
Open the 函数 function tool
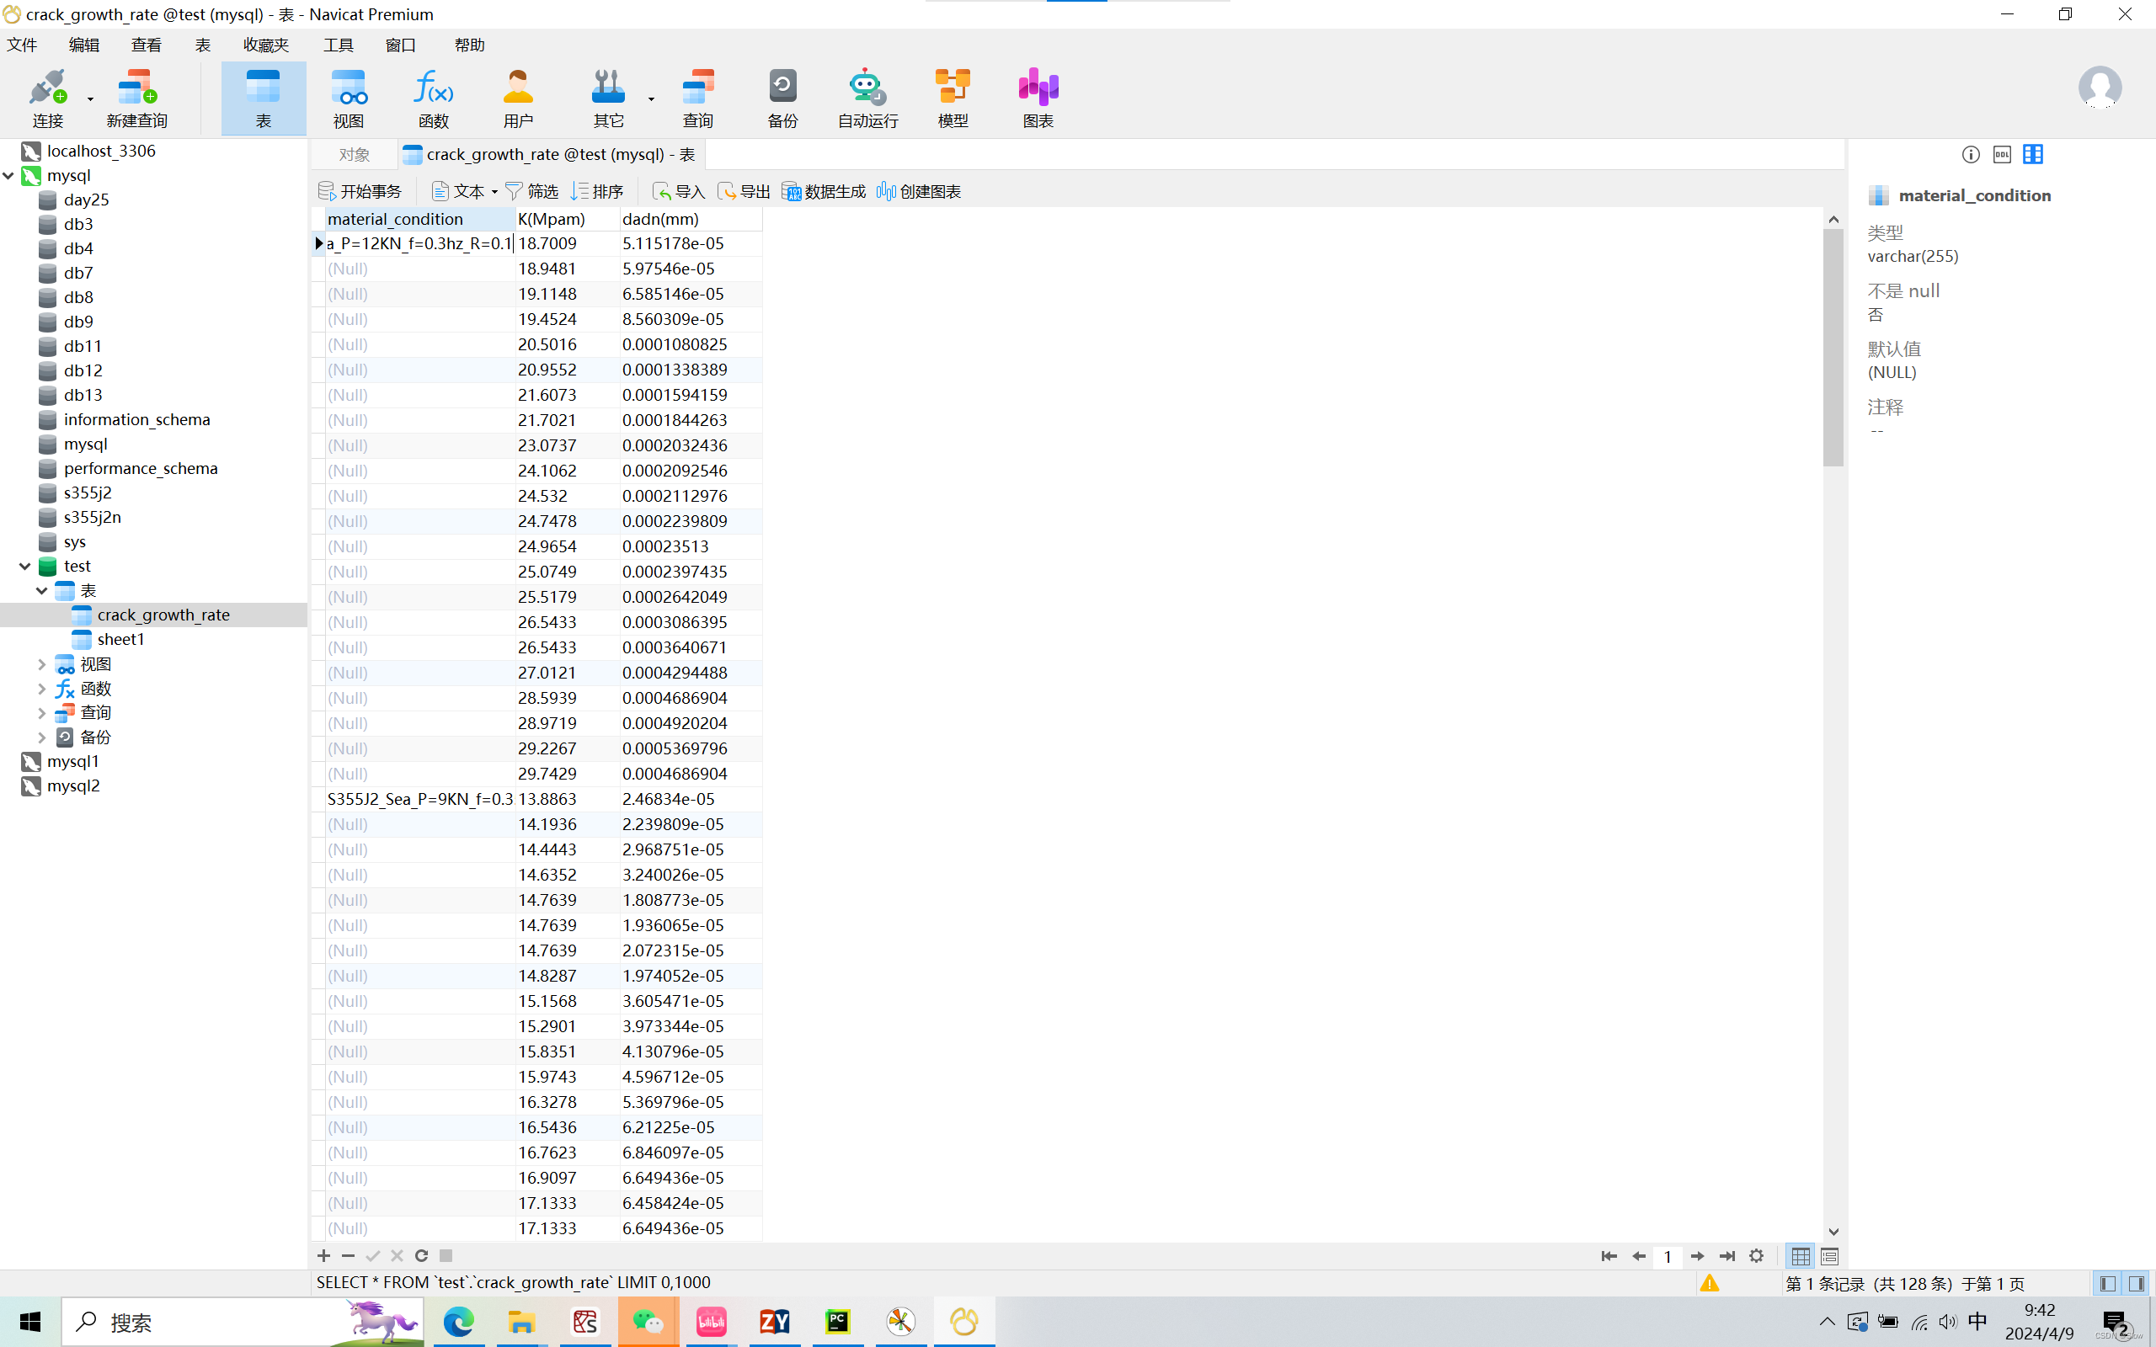point(433,98)
